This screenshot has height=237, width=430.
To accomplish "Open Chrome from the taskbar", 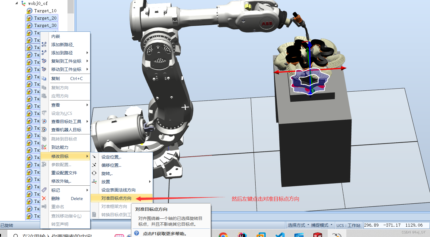I will coord(223,235).
